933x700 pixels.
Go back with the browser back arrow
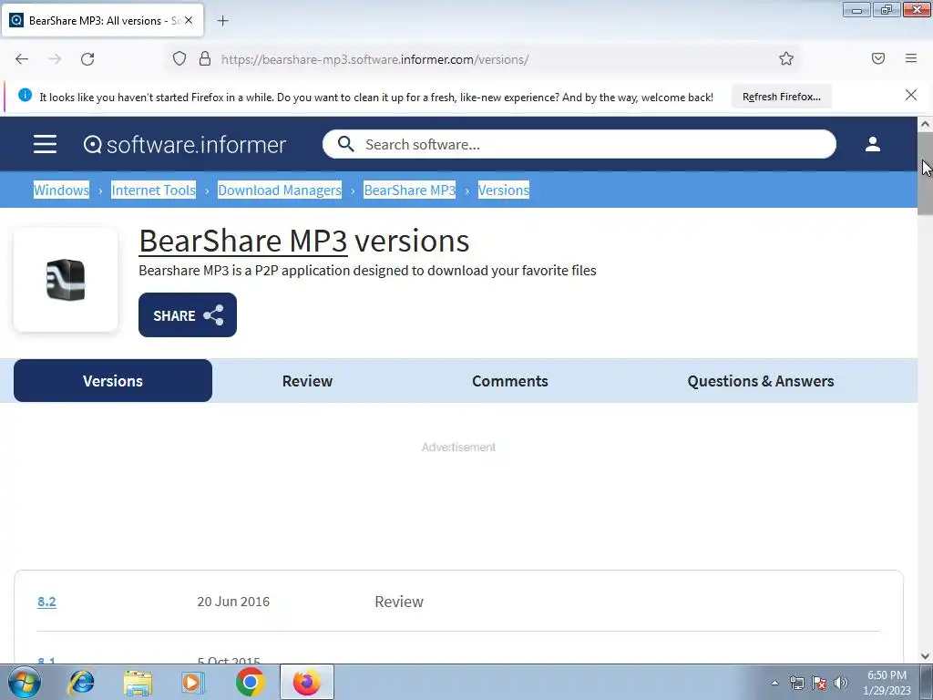pos(22,59)
